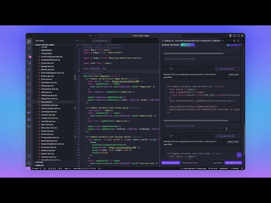Click the Limited Alpha badge

pyautogui.click(x=188, y=45)
